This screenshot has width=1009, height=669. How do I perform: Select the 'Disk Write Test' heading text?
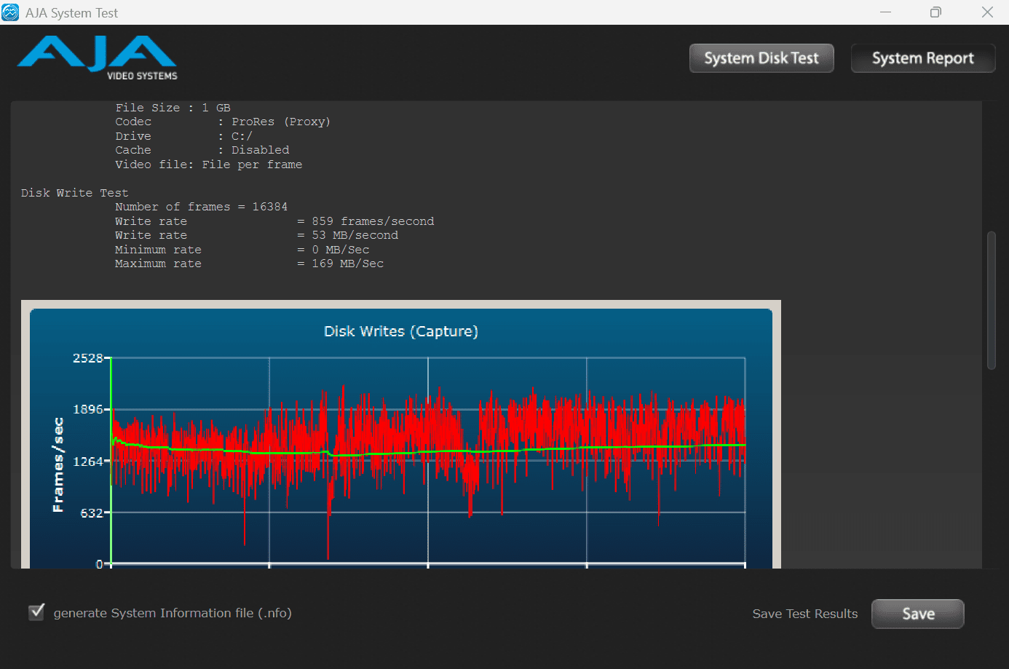tap(74, 193)
